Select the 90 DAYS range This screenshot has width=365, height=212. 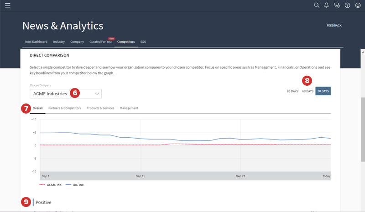tap(292, 91)
